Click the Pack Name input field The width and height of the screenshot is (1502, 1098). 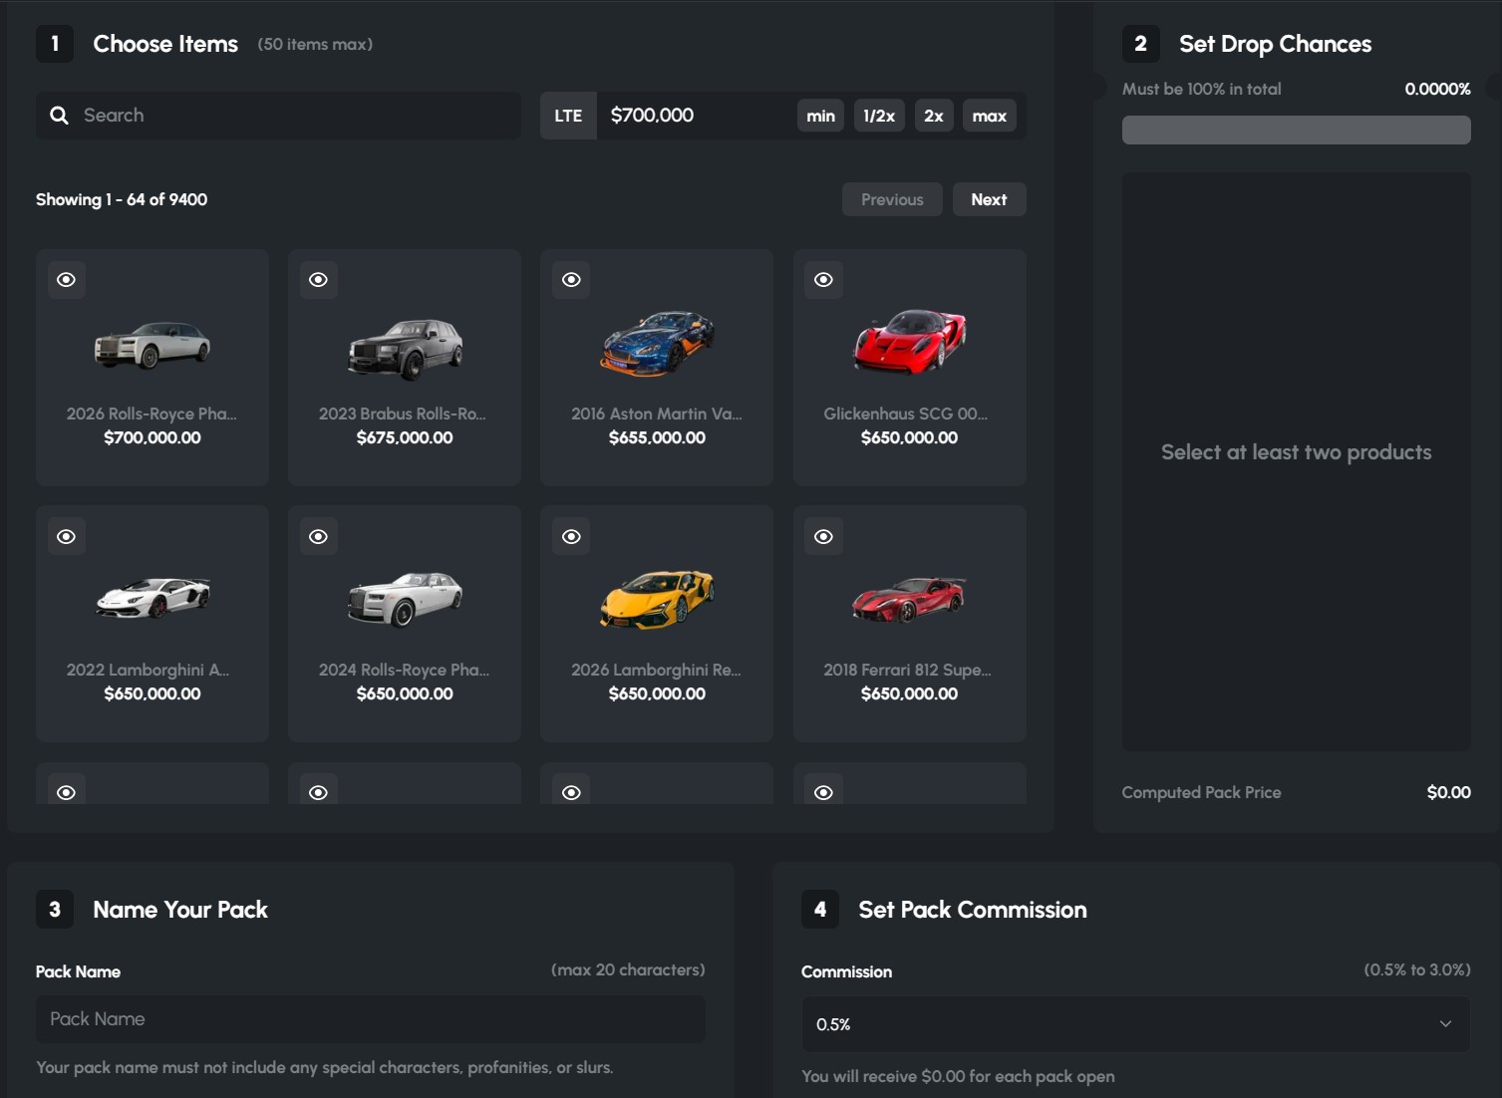(x=371, y=1019)
